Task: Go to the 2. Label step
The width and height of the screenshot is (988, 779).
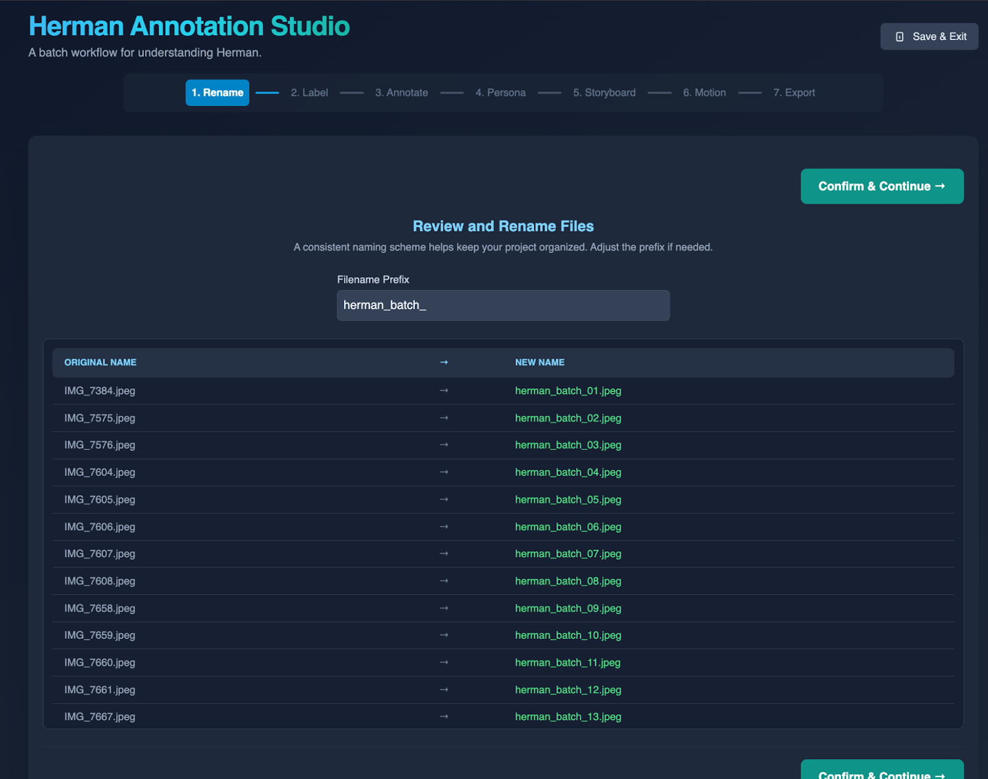Action: tap(309, 93)
